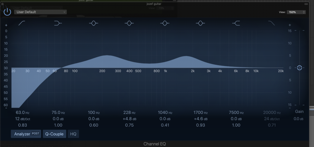Select the 1040 Hz frequency value

point(165,113)
